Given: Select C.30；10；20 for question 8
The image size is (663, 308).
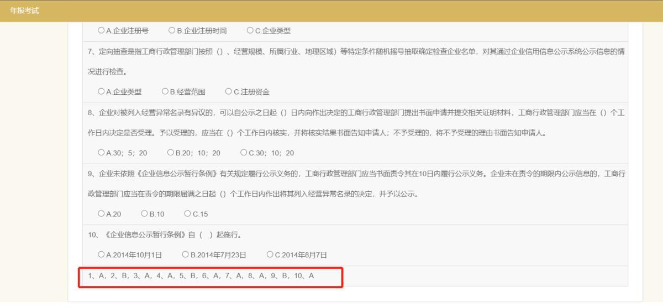Looking at the screenshot, I should pos(244,153).
